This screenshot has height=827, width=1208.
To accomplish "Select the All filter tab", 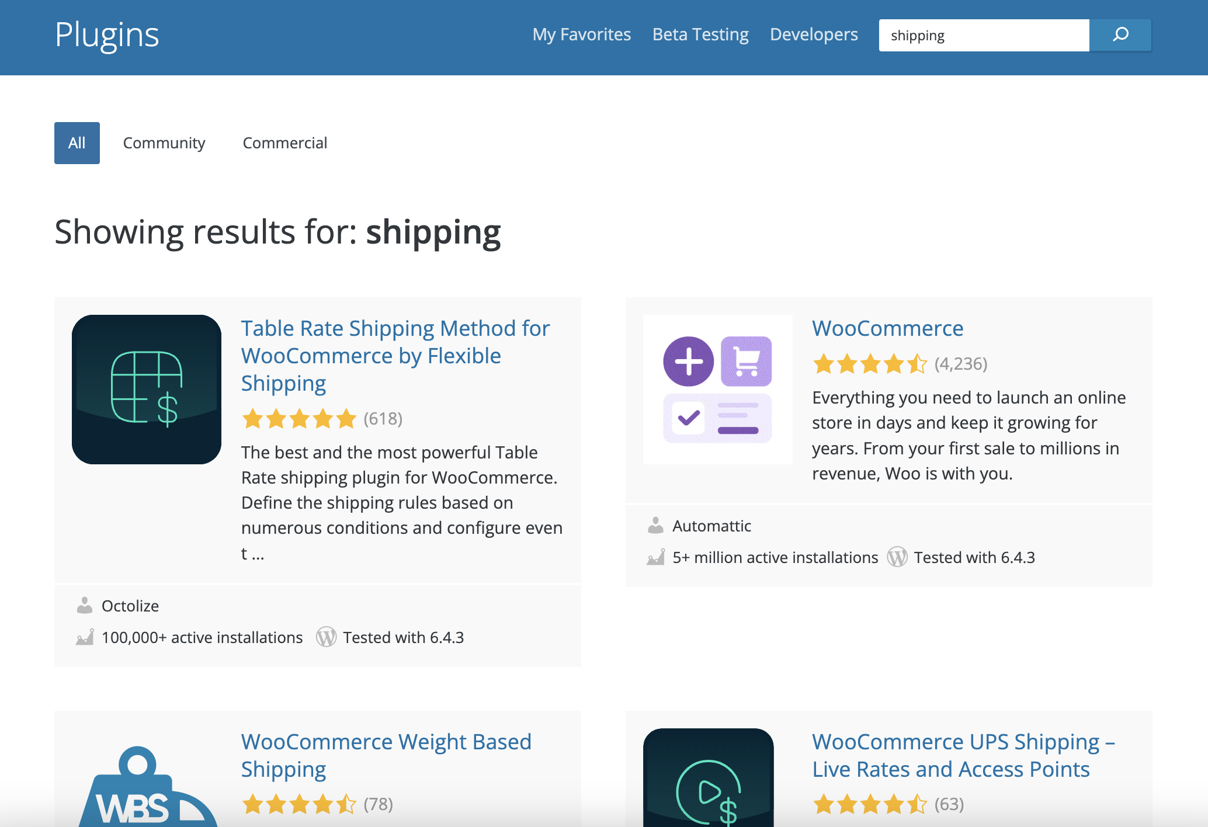I will (77, 143).
